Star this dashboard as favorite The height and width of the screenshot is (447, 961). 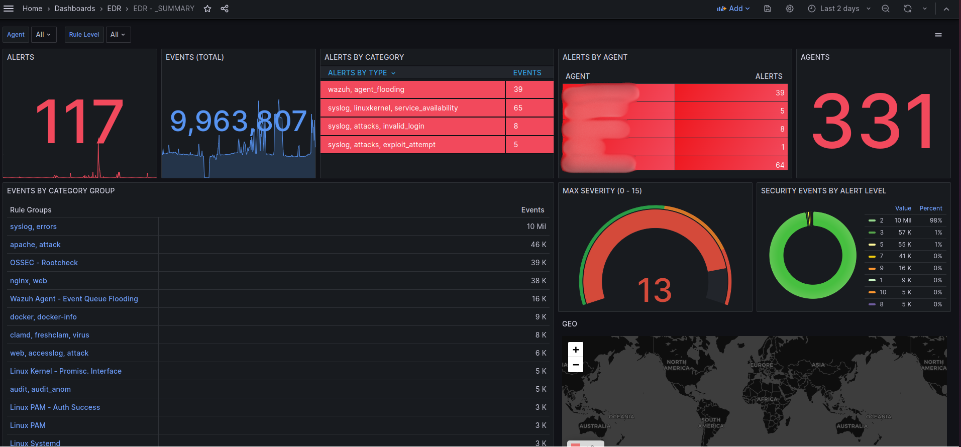pos(207,9)
